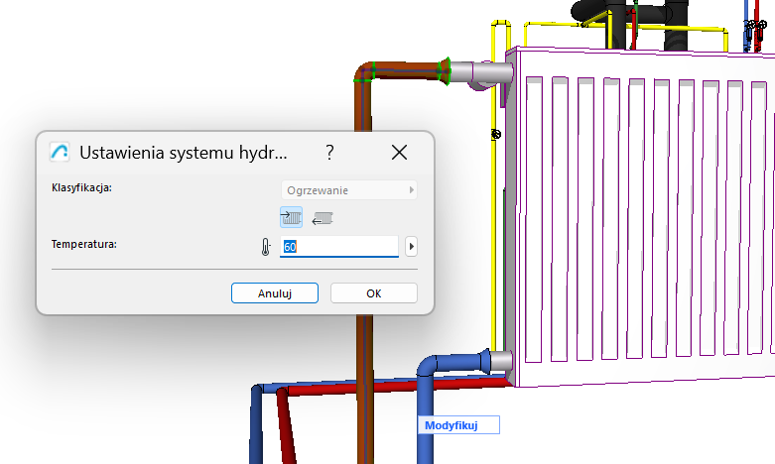Click the thermometer icon beside Temperatura
This screenshot has height=464, width=775.
pos(265,246)
